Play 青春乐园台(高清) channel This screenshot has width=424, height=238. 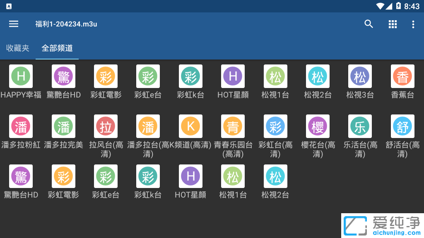pos(233,126)
